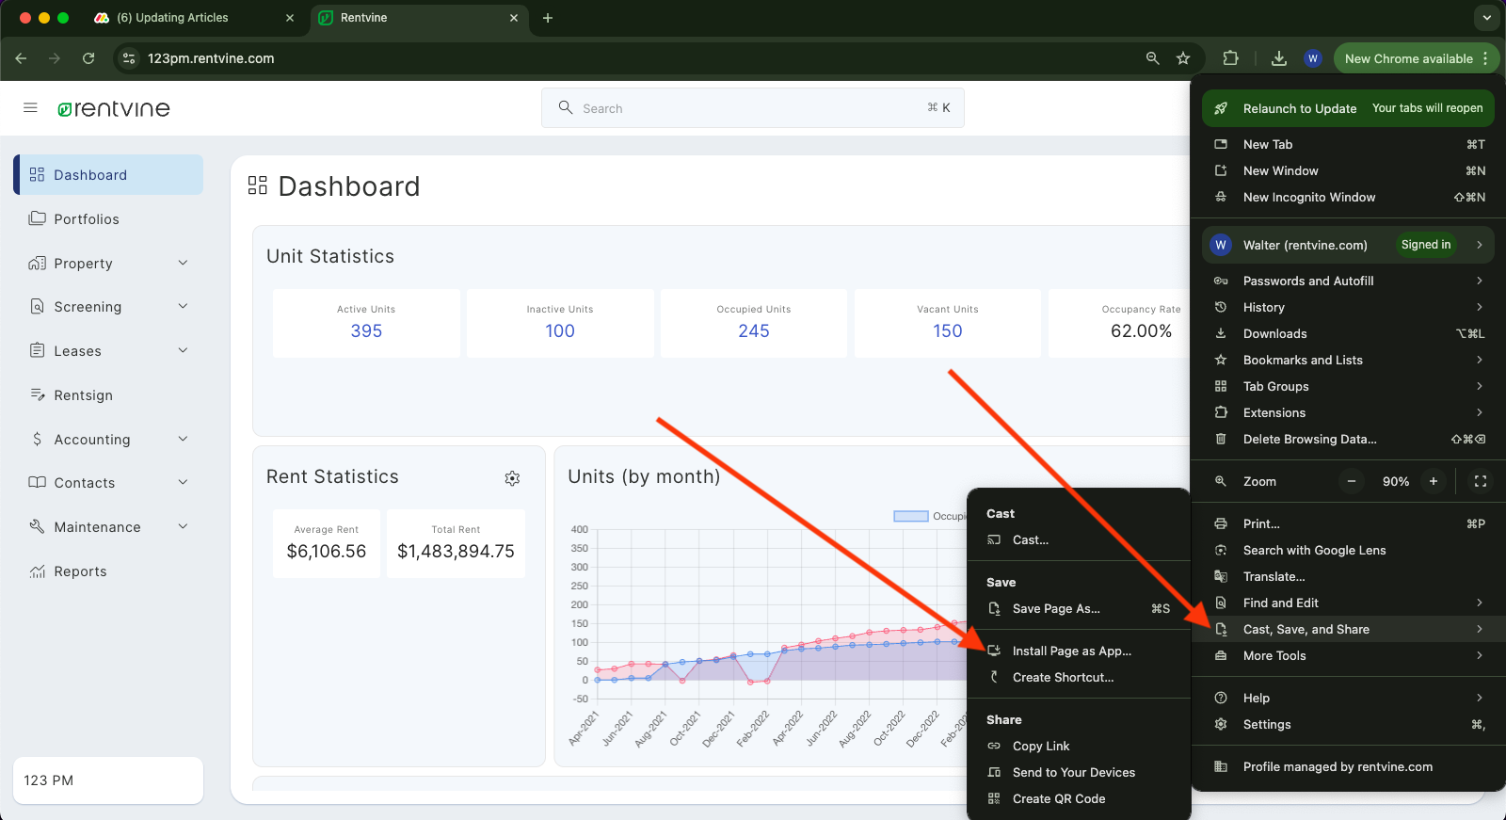The image size is (1506, 820).
Task: Open Rent Statistics settings gear
Action: (x=512, y=478)
